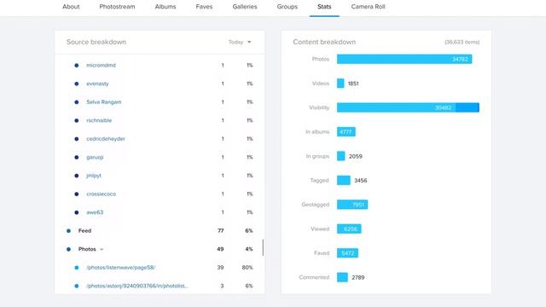Open the crossiecoco source link
546x307 pixels.
[101, 194]
